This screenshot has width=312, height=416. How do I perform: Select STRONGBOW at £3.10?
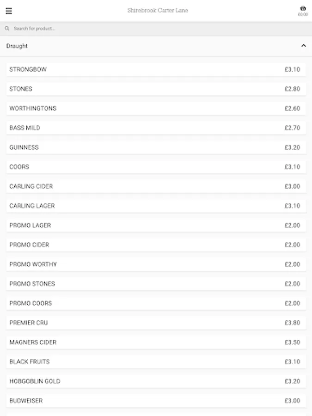click(x=156, y=69)
